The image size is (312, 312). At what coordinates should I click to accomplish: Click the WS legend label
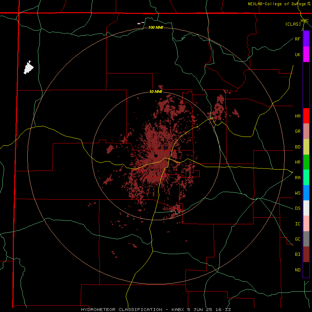[x=297, y=193]
